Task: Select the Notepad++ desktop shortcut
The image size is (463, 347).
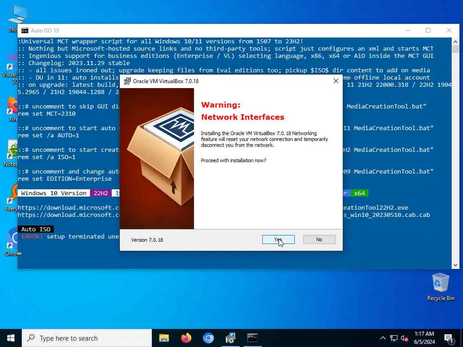Action: point(11,154)
